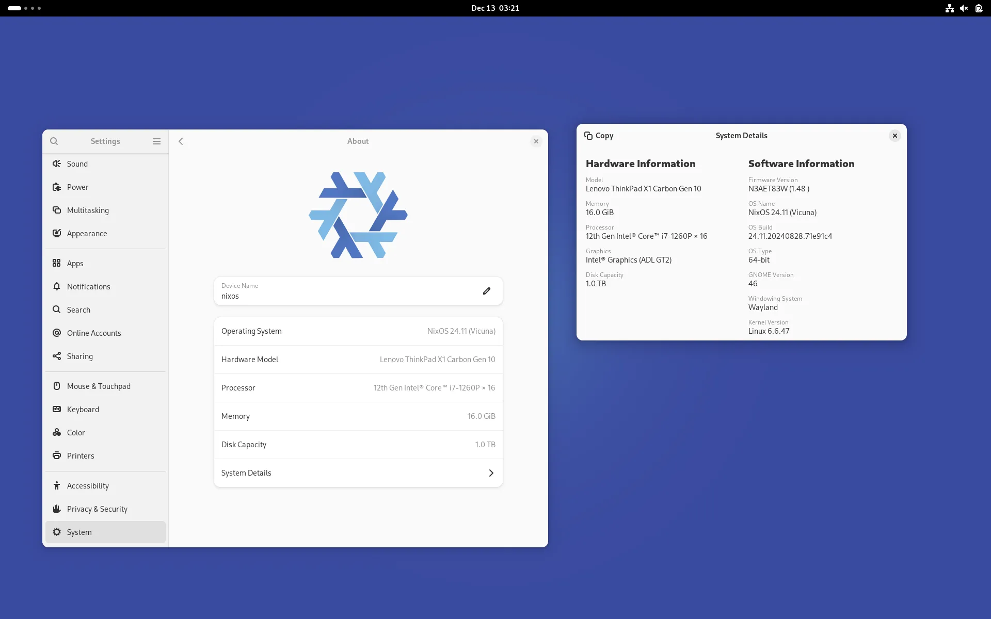Click the Power battery icon in sidebar
The image size is (991, 619).
tap(57, 187)
